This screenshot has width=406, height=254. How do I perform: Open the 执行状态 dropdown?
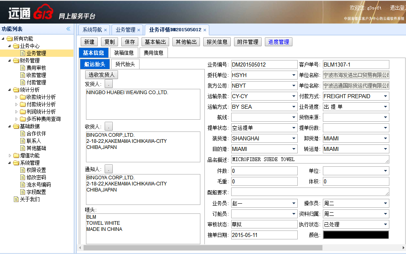click(385, 224)
